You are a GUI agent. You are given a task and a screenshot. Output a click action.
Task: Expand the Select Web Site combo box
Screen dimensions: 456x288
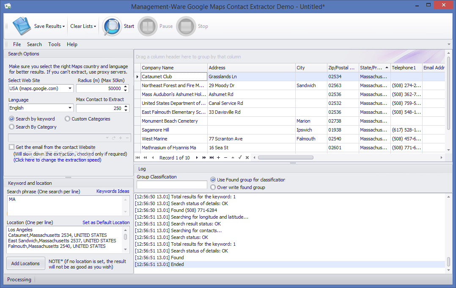pyautogui.click(x=70, y=88)
